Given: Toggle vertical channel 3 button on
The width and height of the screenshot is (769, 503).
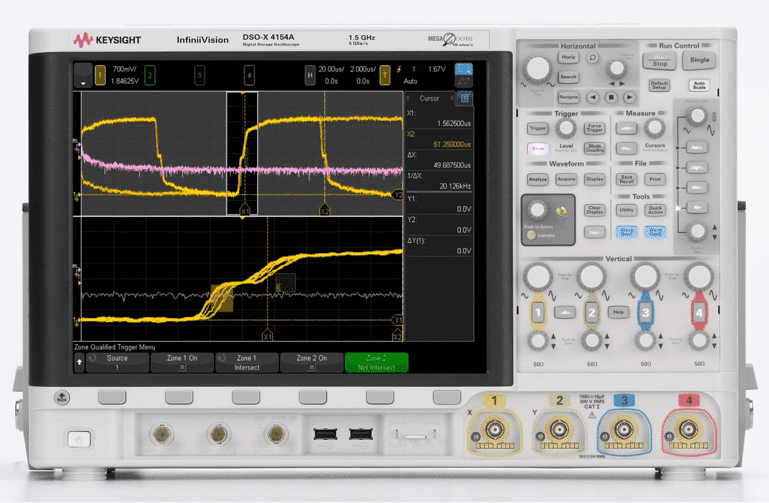Looking at the screenshot, I should pos(645,312).
